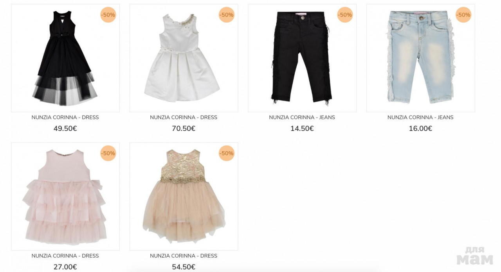Open the Nunzia Corinna dress link priced 54.50€
Viewport: 501px width, 272px height.
[x=184, y=256]
